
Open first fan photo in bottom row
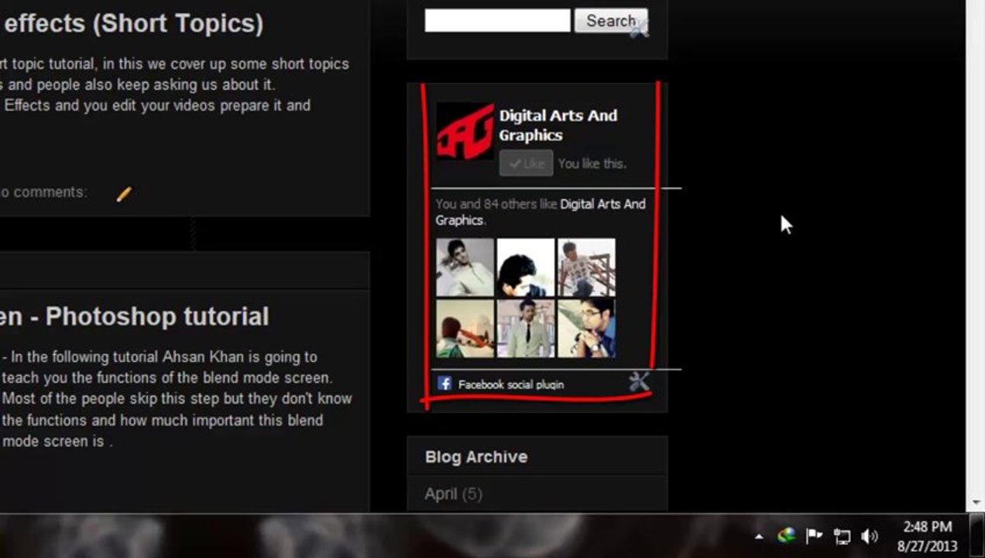[465, 329]
